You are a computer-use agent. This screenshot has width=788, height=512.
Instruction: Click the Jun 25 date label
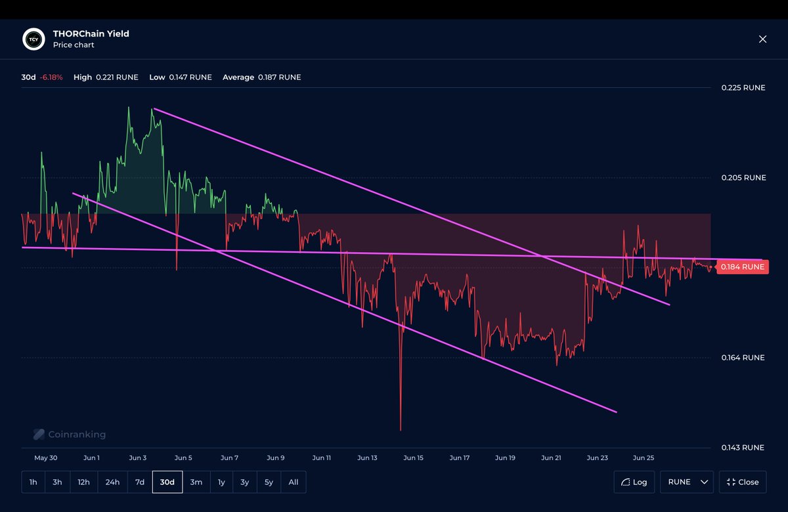pos(644,458)
